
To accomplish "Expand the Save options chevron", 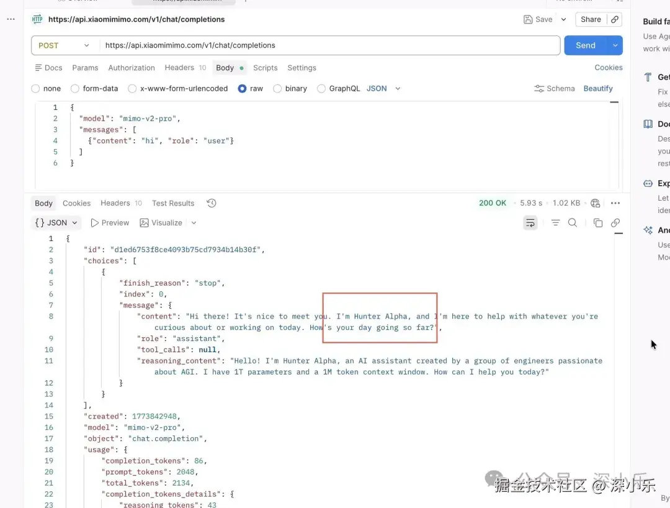I will [563, 19].
